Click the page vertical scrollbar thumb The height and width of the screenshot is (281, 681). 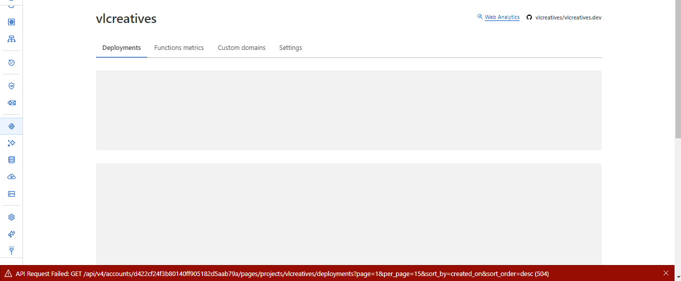click(678, 69)
